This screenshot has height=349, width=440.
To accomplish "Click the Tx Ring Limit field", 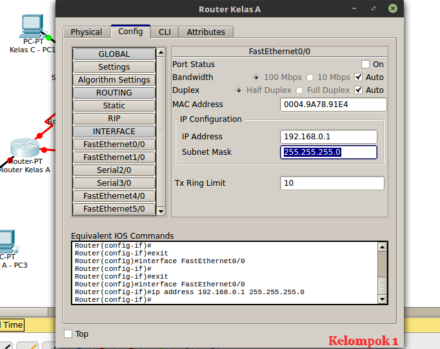I will [332, 183].
